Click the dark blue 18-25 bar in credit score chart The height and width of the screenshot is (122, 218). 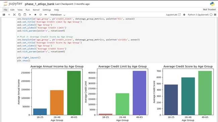[x=171, y=100]
